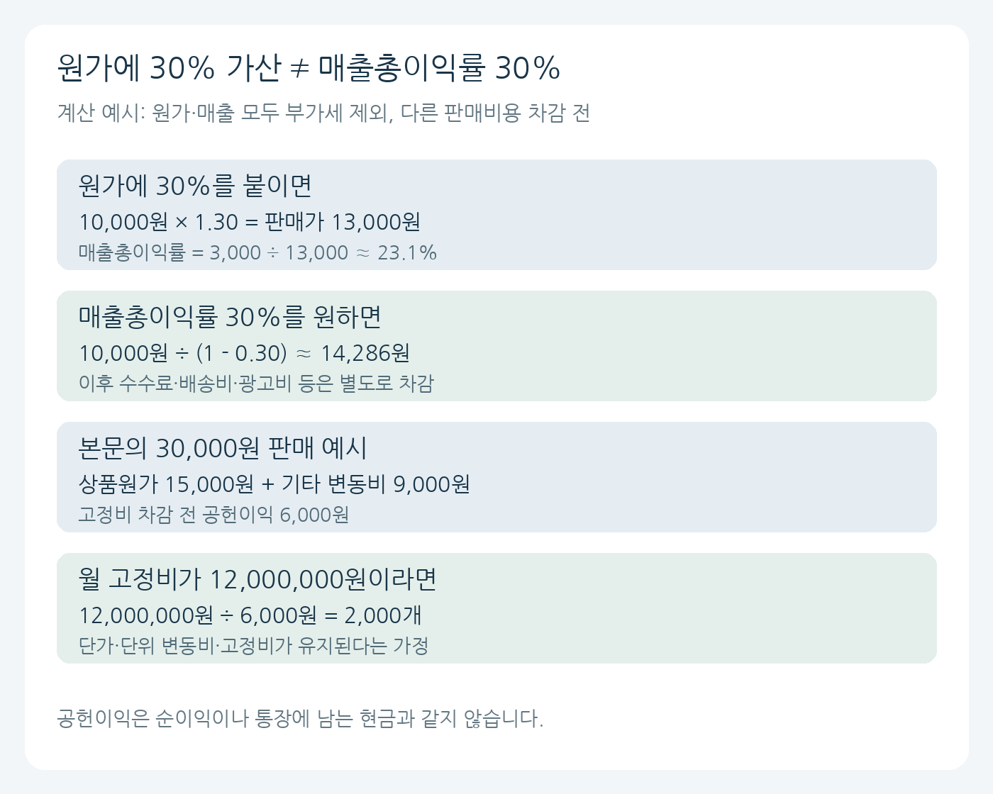
Task: Click the '상품원가 15,000원 + 기타 변동비 9,000원' line
Action: point(274,484)
